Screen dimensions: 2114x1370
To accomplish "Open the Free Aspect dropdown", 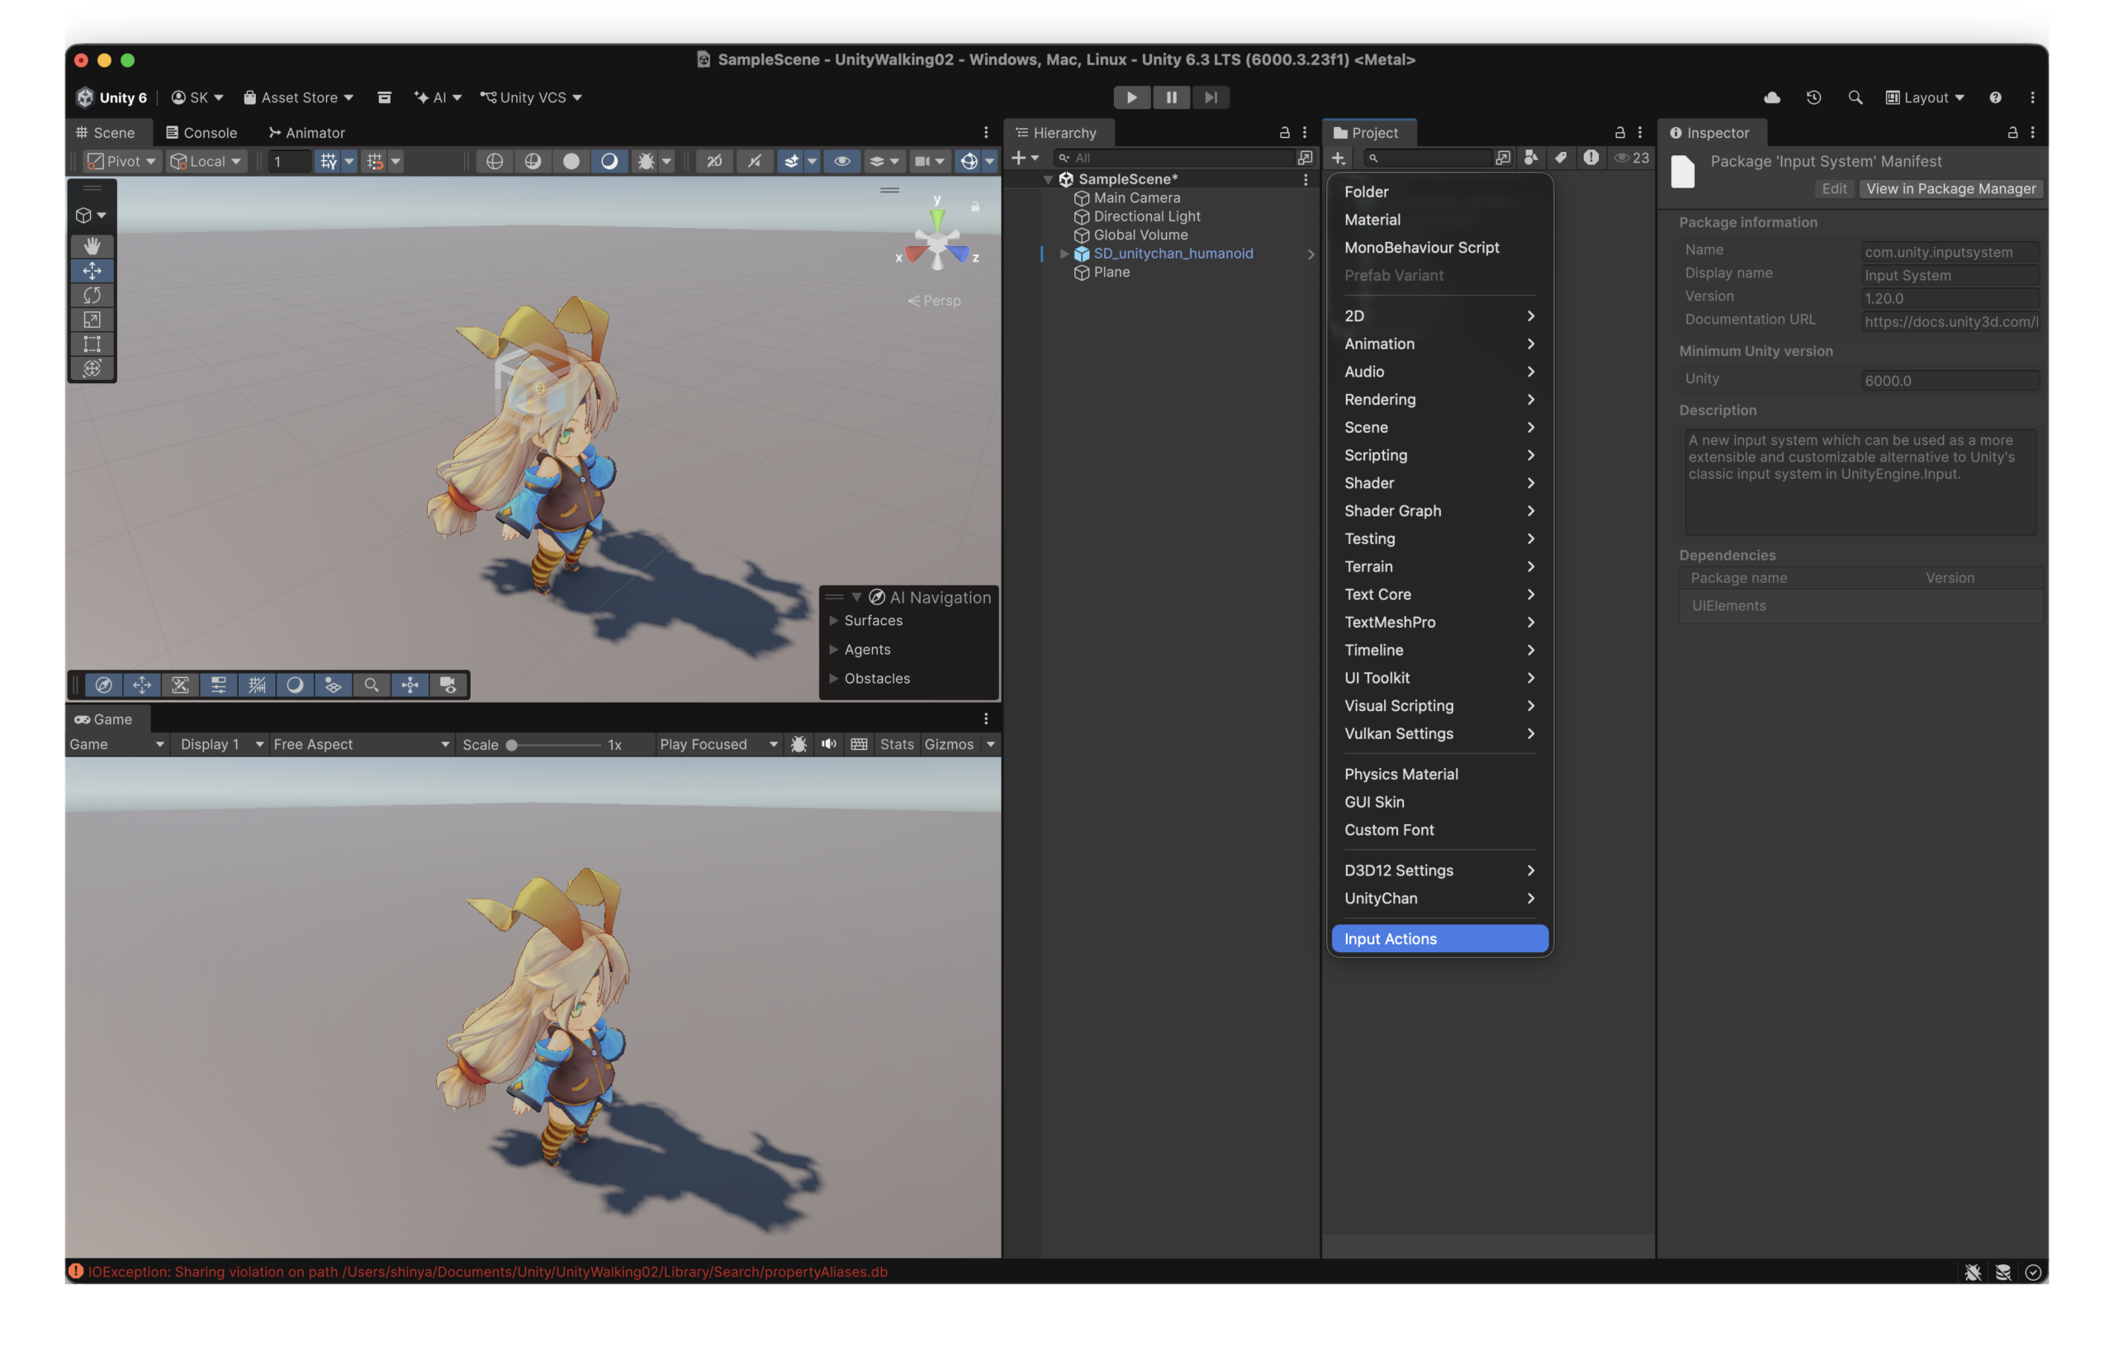I will (x=361, y=745).
